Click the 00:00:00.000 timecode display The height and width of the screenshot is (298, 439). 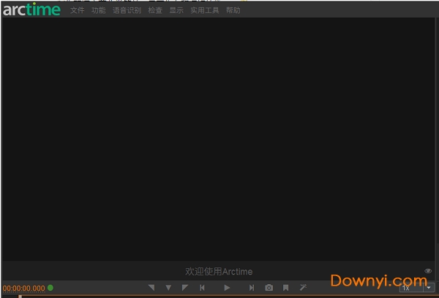(23, 289)
